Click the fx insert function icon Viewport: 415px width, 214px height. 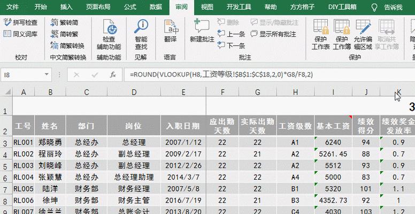(113, 75)
